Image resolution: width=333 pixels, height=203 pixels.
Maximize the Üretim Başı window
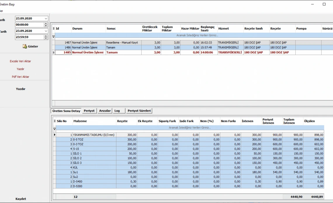(324, 4)
